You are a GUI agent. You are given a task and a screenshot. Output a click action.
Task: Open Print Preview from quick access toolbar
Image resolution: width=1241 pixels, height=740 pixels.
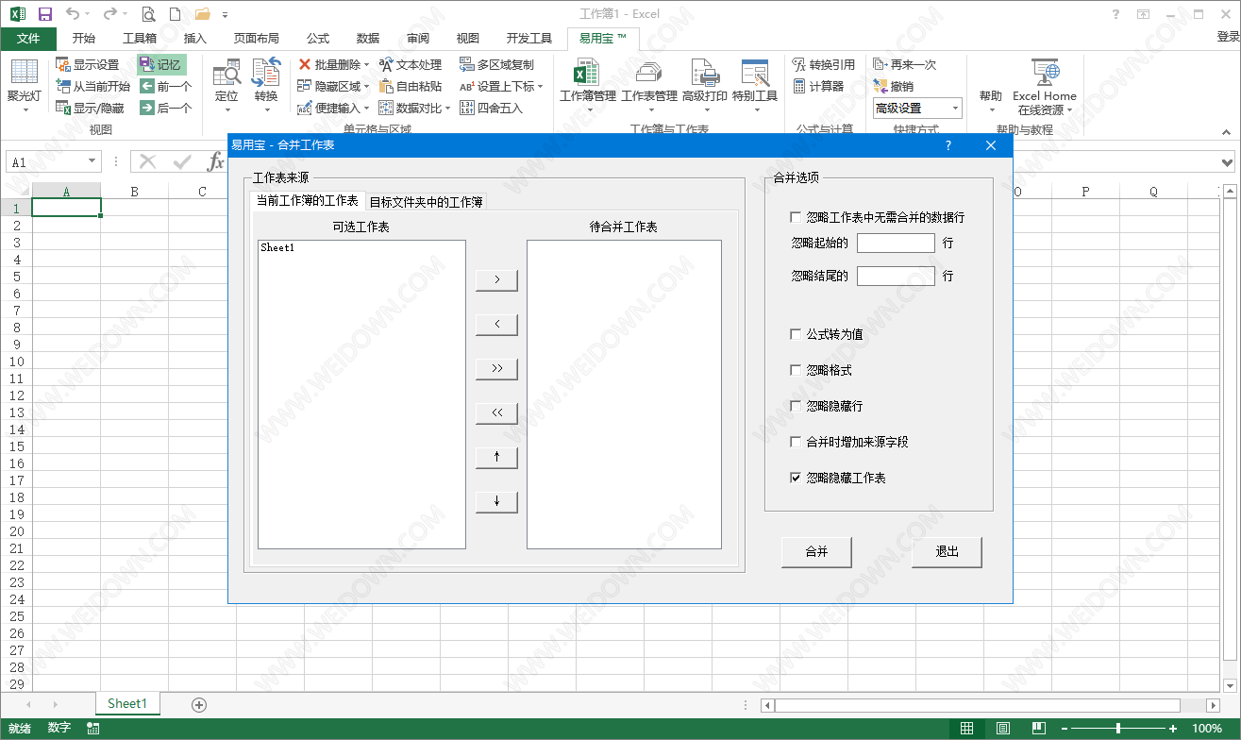pos(149,14)
